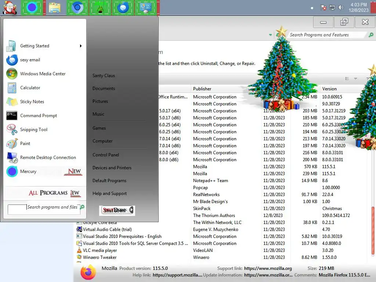Image resolution: width=376 pixels, height=282 pixels.
Task: Open Default Programs
Action: (109, 181)
